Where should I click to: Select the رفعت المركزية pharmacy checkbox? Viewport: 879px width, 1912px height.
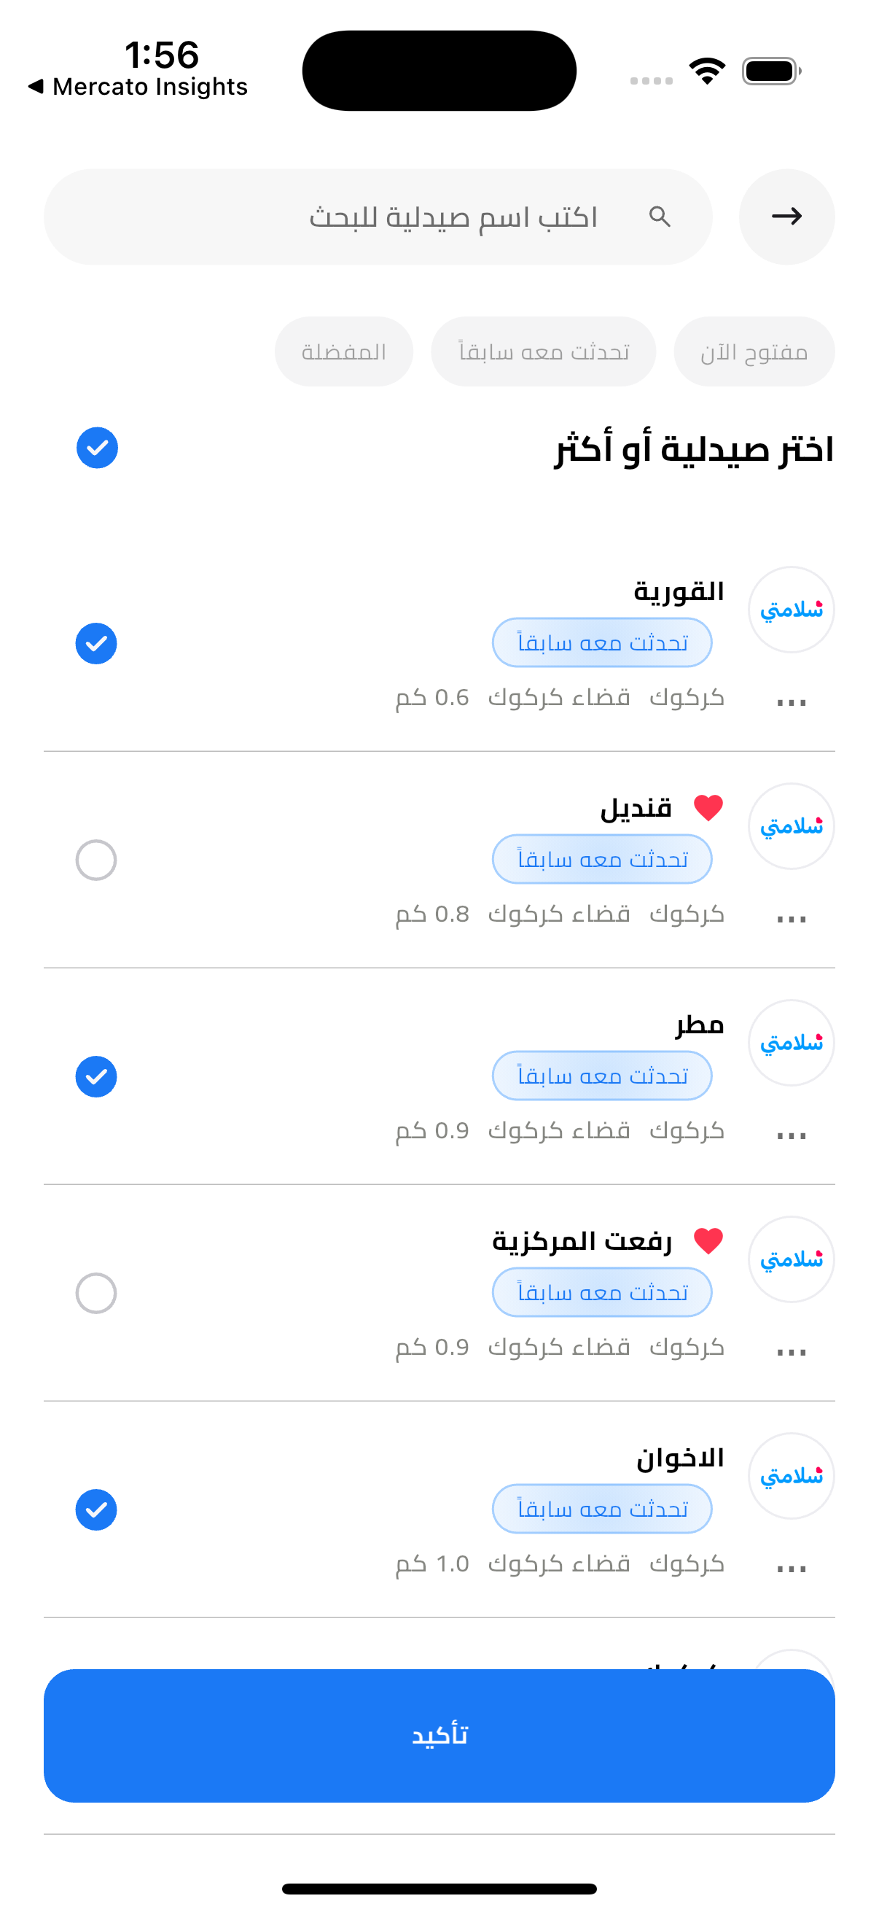pos(96,1294)
